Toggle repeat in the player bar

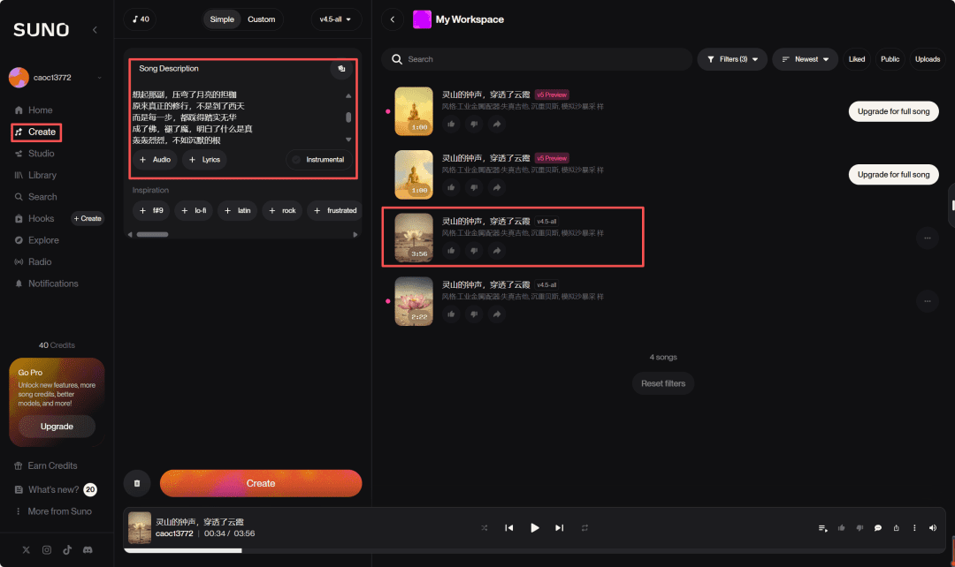pos(584,528)
